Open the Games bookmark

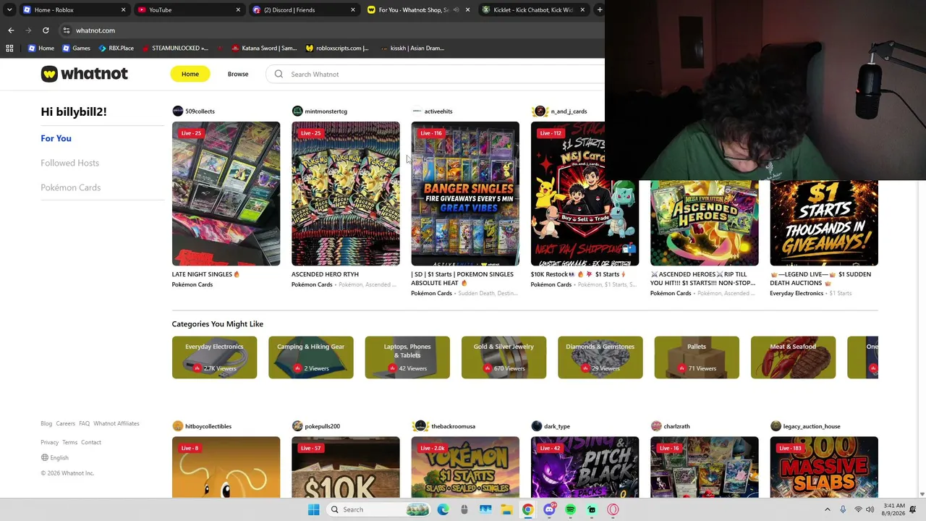tap(76, 48)
